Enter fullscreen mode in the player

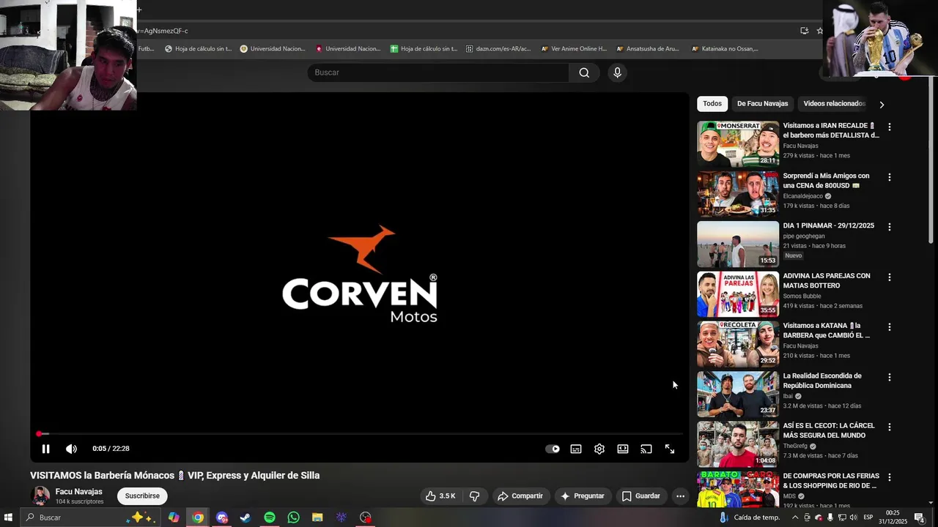point(670,449)
